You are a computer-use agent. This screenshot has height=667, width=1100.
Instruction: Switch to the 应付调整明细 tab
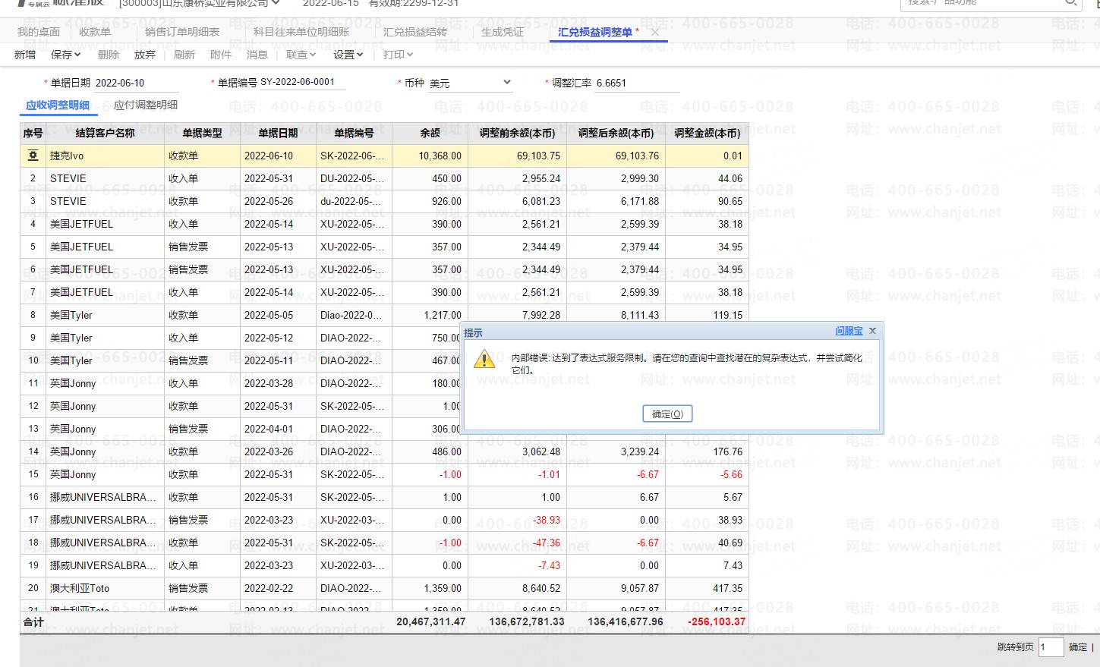(x=145, y=105)
